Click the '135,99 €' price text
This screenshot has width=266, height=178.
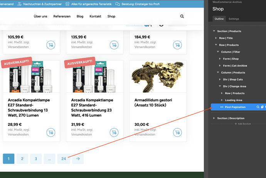(x=79, y=37)
